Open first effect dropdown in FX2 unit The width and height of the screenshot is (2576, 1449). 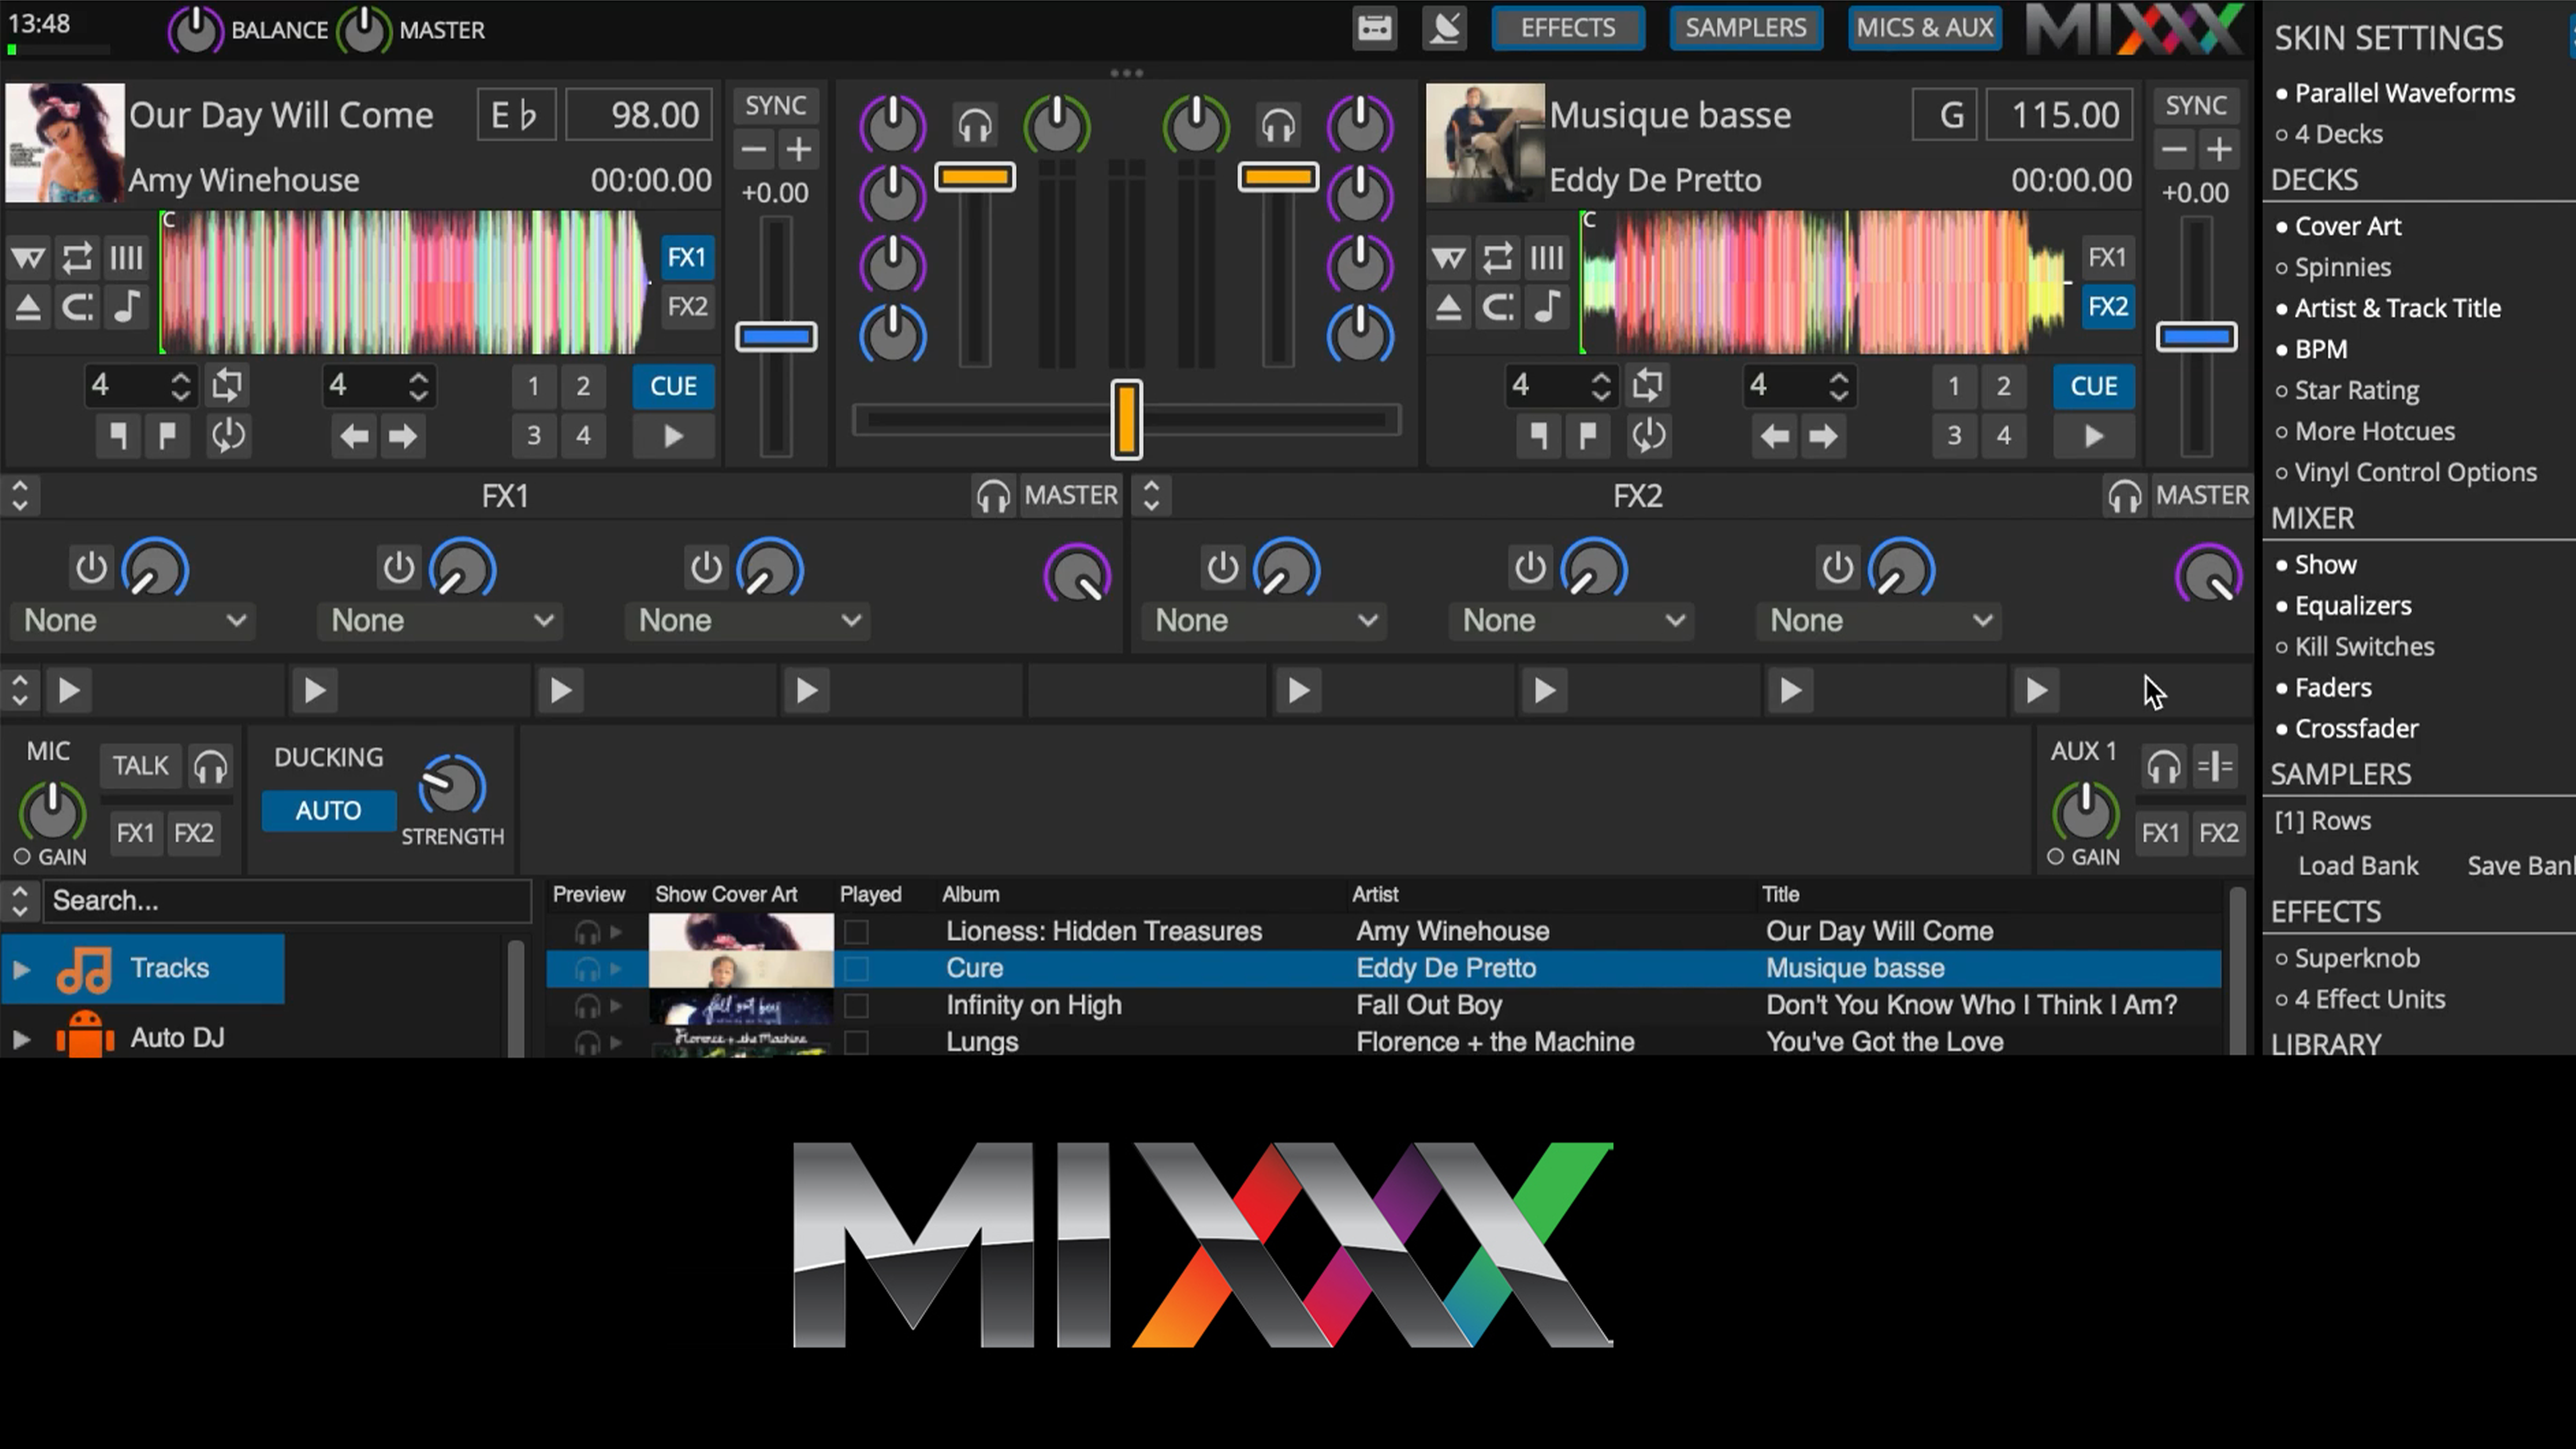click(x=1265, y=621)
